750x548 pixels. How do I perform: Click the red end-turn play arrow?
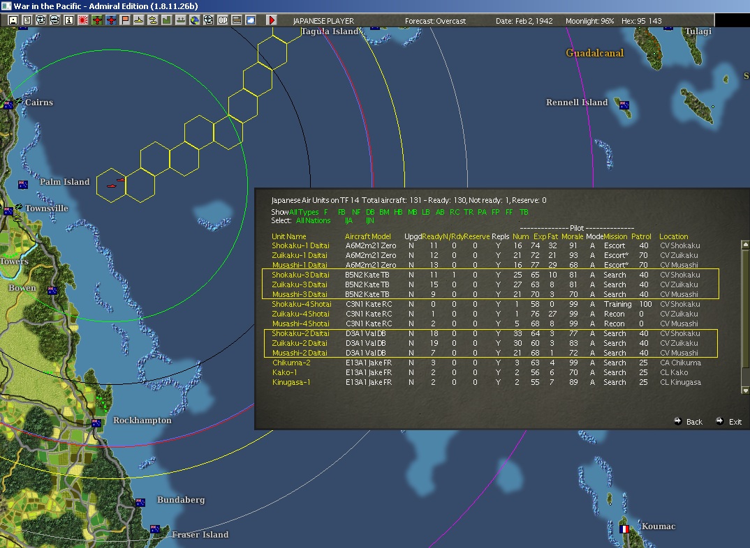click(271, 20)
